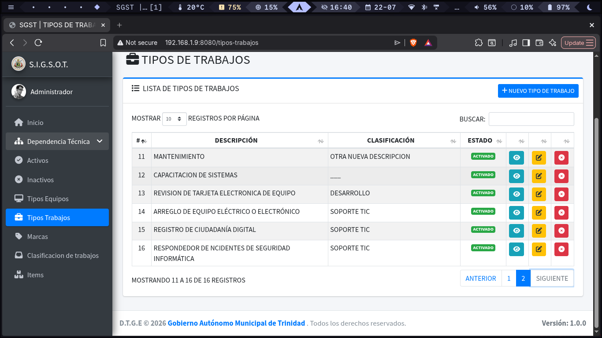Open Gobierno Autónomo Municipal de Trinidad link
This screenshot has width=602, height=338.
point(236,323)
